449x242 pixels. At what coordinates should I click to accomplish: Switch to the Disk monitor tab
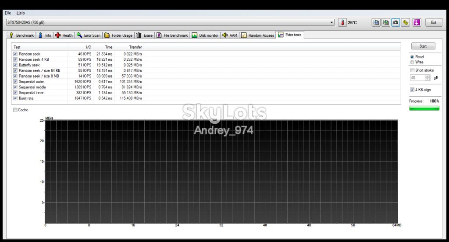click(x=205, y=35)
